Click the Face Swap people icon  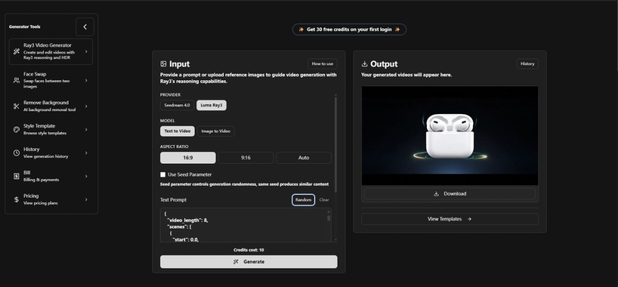point(17,80)
